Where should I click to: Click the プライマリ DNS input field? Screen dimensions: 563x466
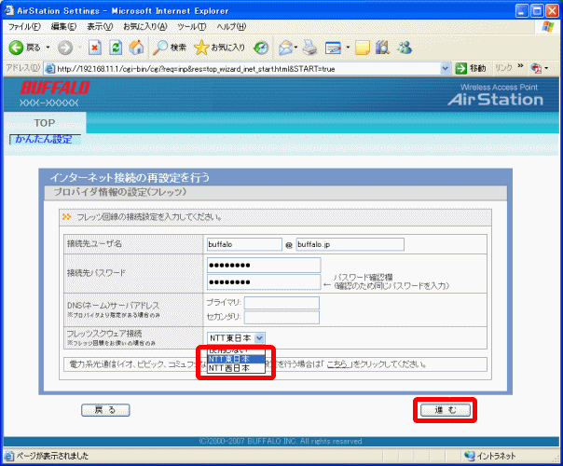coord(281,303)
